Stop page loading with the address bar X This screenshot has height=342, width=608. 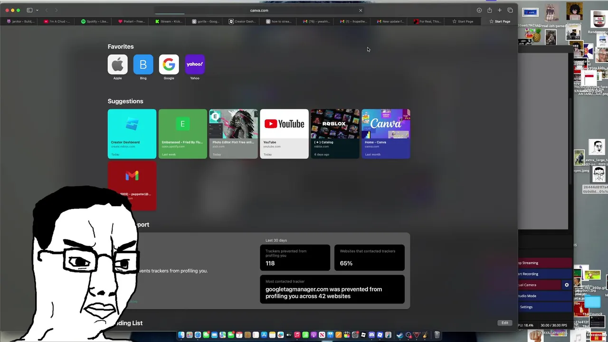[x=361, y=10]
